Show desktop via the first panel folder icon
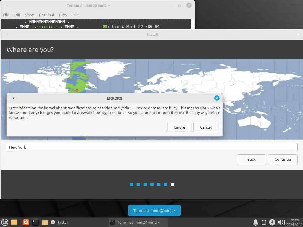The height and width of the screenshot is (227, 303). click(14, 222)
